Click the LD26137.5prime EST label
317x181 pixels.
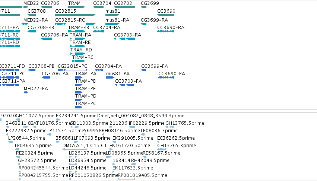pos(88,153)
